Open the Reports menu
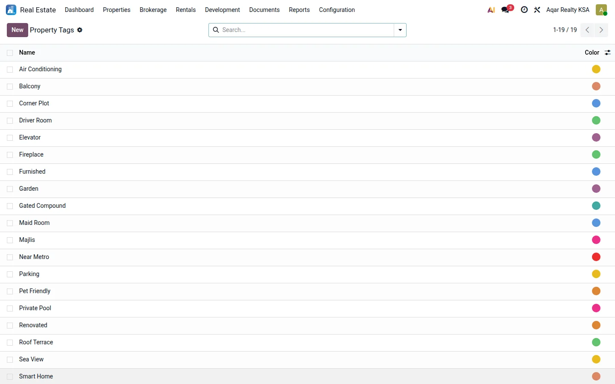 pyautogui.click(x=299, y=10)
